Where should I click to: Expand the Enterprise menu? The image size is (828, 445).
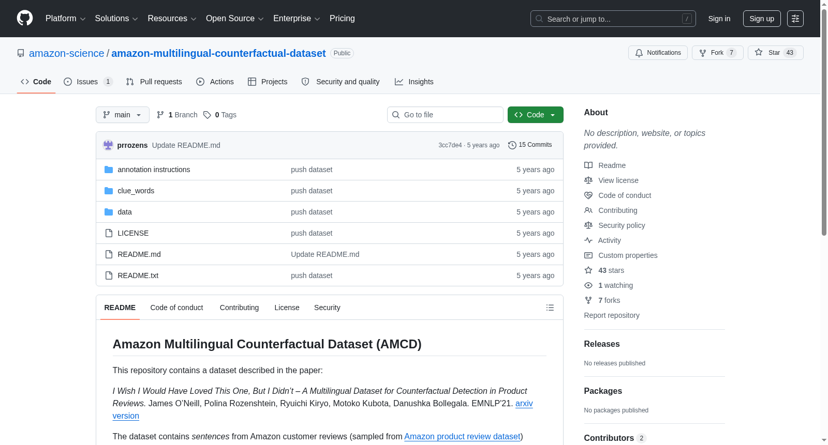point(297,19)
